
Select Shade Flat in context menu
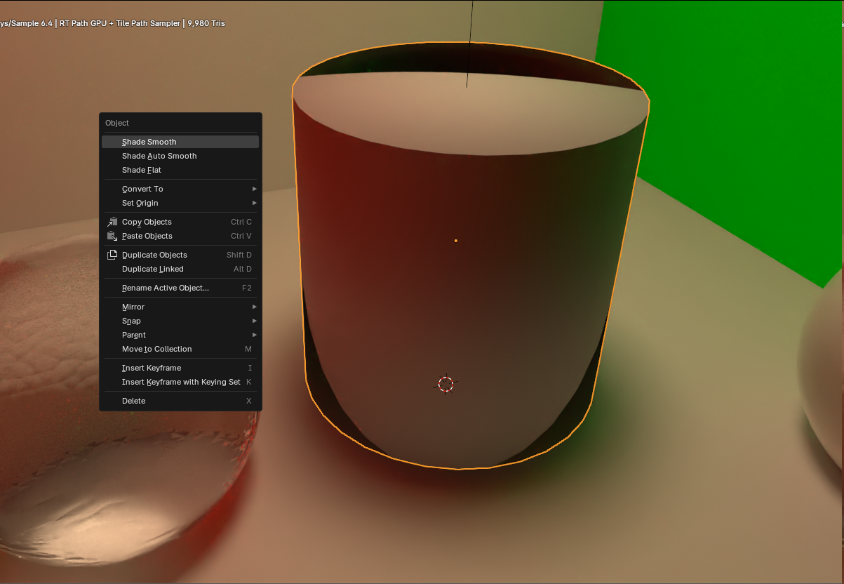tap(142, 170)
